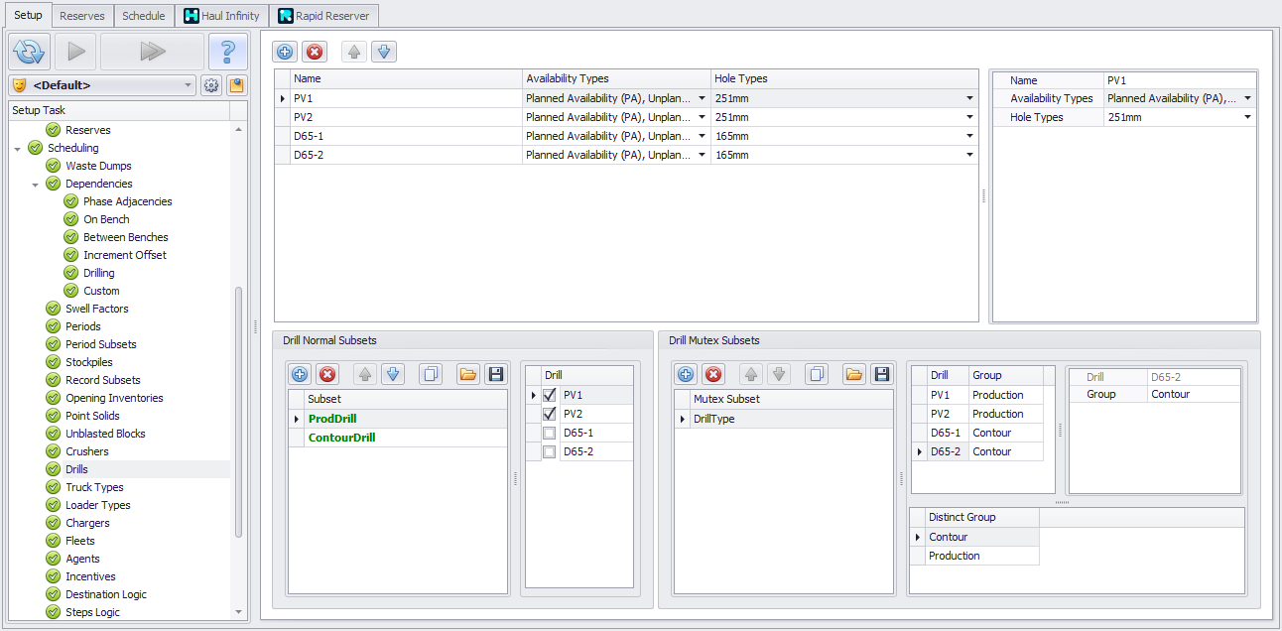
Task: Click the setup task list vertical scrollbar
Action: click(238, 417)
